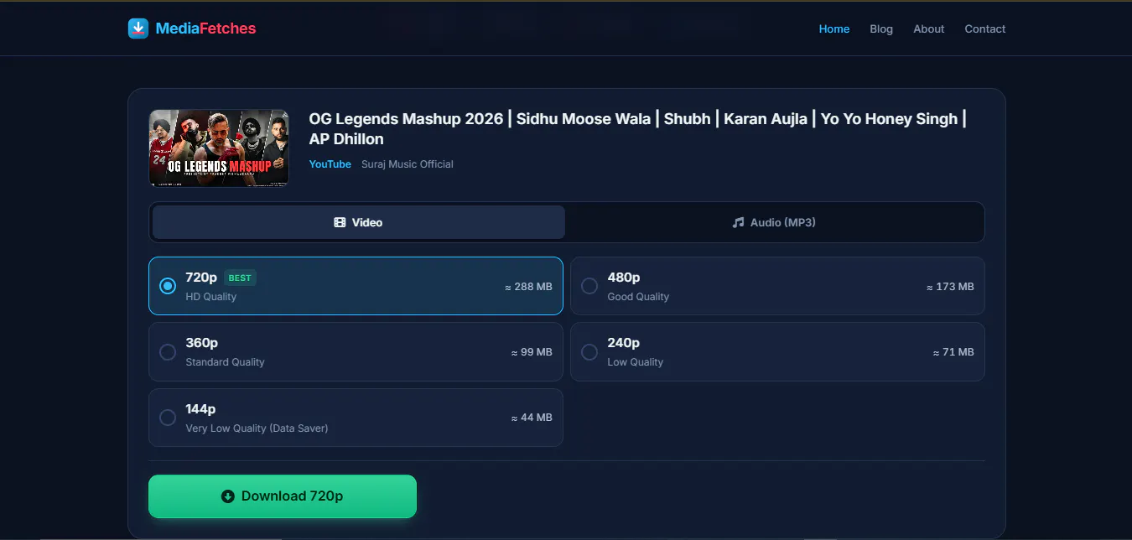This screenshot has width=1132, height=540.
Task: Click the ≈ 99 MB file size
Action: (x=532, y=352)
